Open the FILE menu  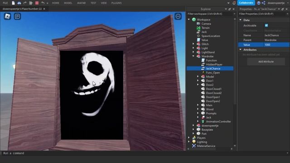coord(5,3)
